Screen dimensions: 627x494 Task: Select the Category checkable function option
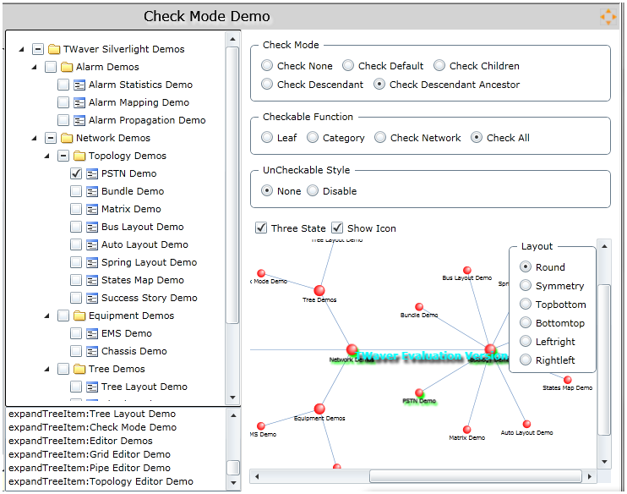tap(313, 137)
